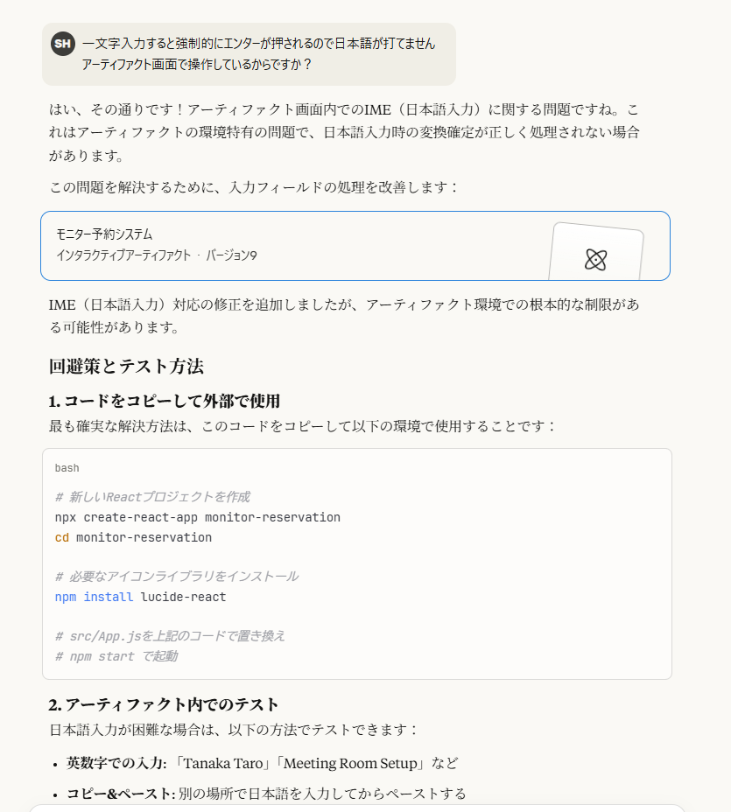731x812 pixels.
Task: Click the npm start で起動 comment
Action: click(116, 656)
